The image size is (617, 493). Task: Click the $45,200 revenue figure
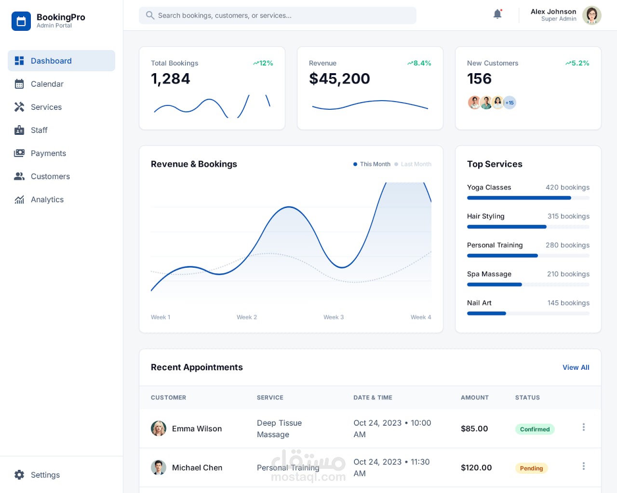click(339, 78)
